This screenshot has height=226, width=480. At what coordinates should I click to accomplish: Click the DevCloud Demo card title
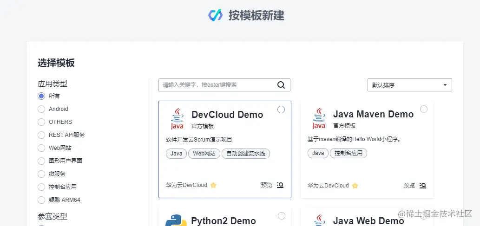pyautogui.click(x=227, y=115)
